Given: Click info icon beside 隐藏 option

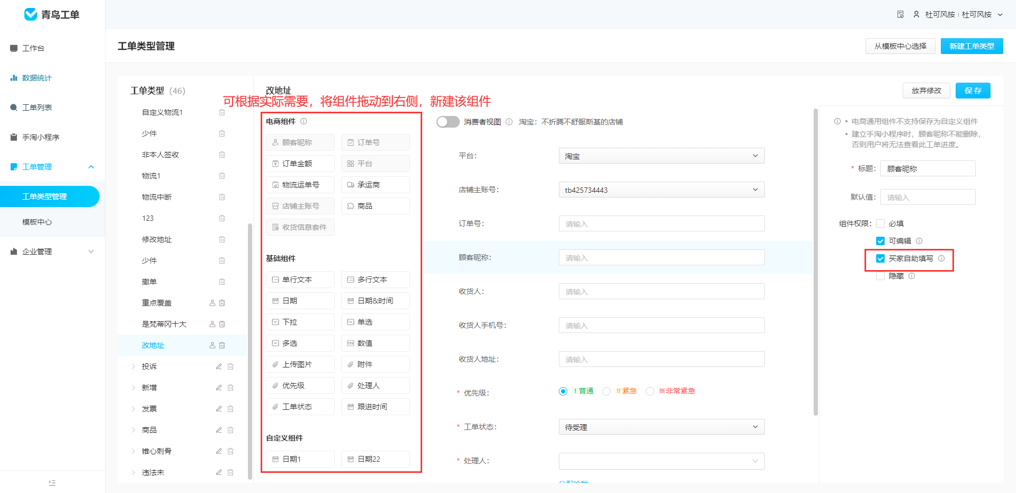Looking at the screenshot, I should (912, 276).
